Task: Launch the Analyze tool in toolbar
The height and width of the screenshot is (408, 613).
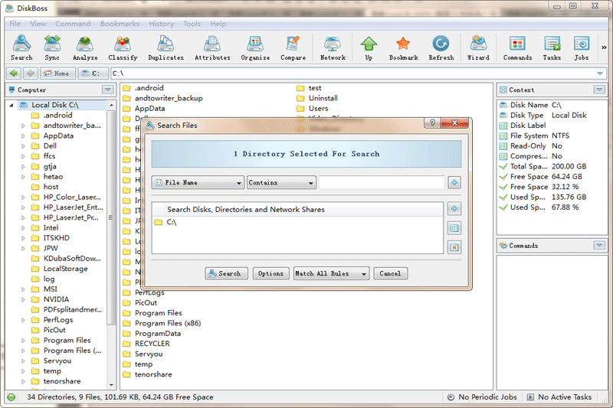Action: pyautogui.click(x=85, y=47)
